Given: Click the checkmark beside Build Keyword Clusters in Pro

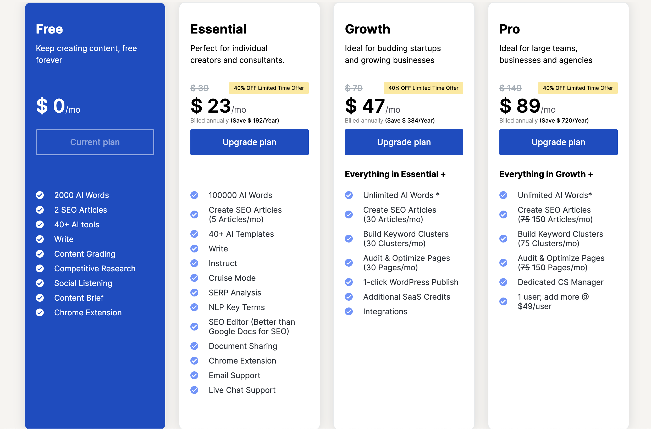Looking at the screenshot, I should click(503, 238).
